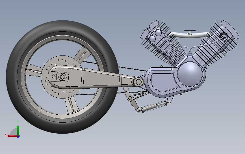Click the green Y axis of the triad
245x154 pixels.
(x=18, y=131)
